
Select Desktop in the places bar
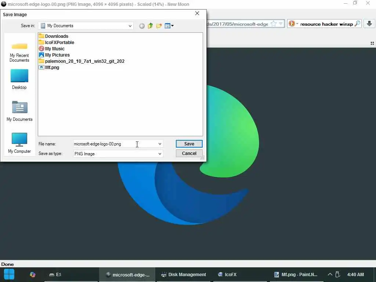pyautogui.click(x=19, y=79)
